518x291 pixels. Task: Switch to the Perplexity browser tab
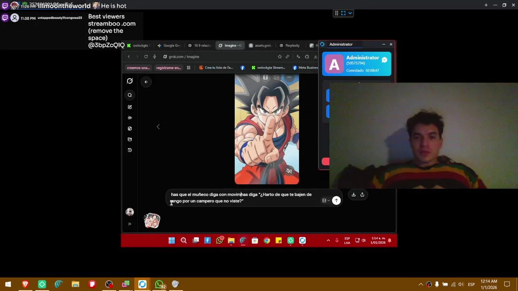pos(290,46)
